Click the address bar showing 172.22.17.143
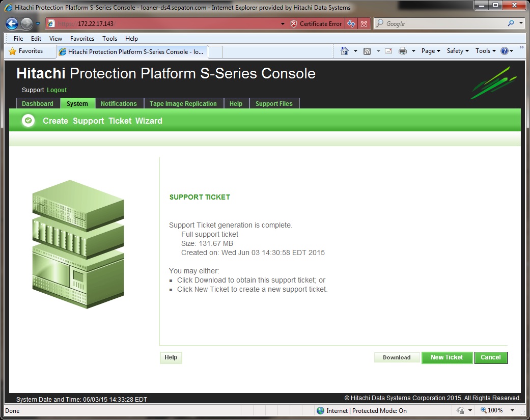The image size is (530, 420). (164, 23)
